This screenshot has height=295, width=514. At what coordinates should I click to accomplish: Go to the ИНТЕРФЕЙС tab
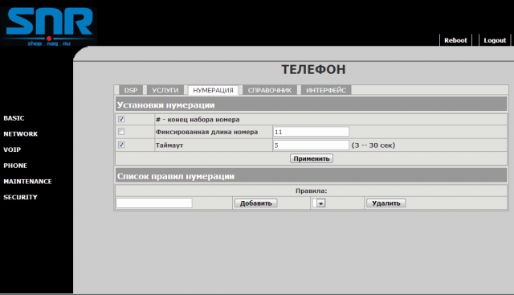(x=326, y=90)
